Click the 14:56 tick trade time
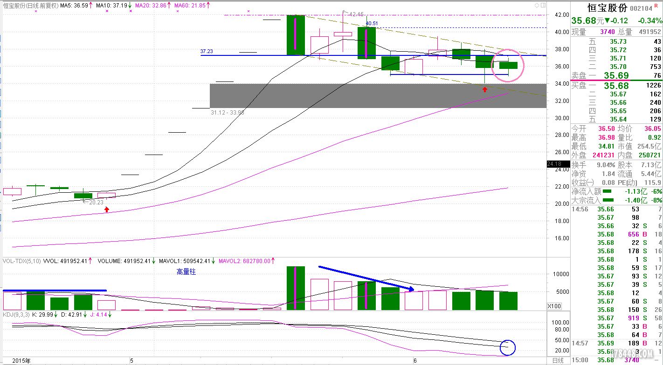The height and width of the screenshot is (365, 663). click(x=580, y=209)
